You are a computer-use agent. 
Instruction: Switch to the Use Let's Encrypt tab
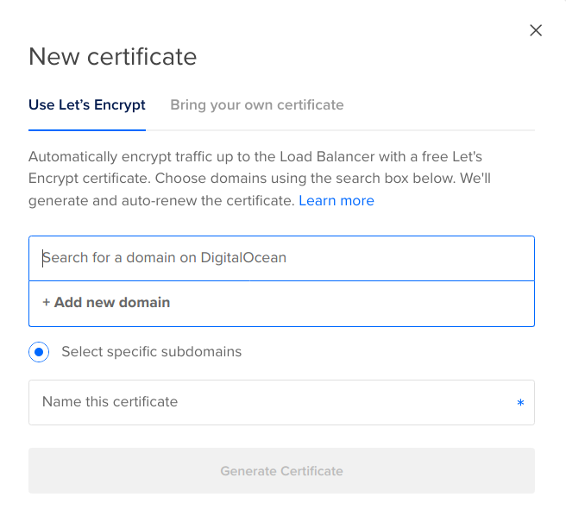(87, 105)
